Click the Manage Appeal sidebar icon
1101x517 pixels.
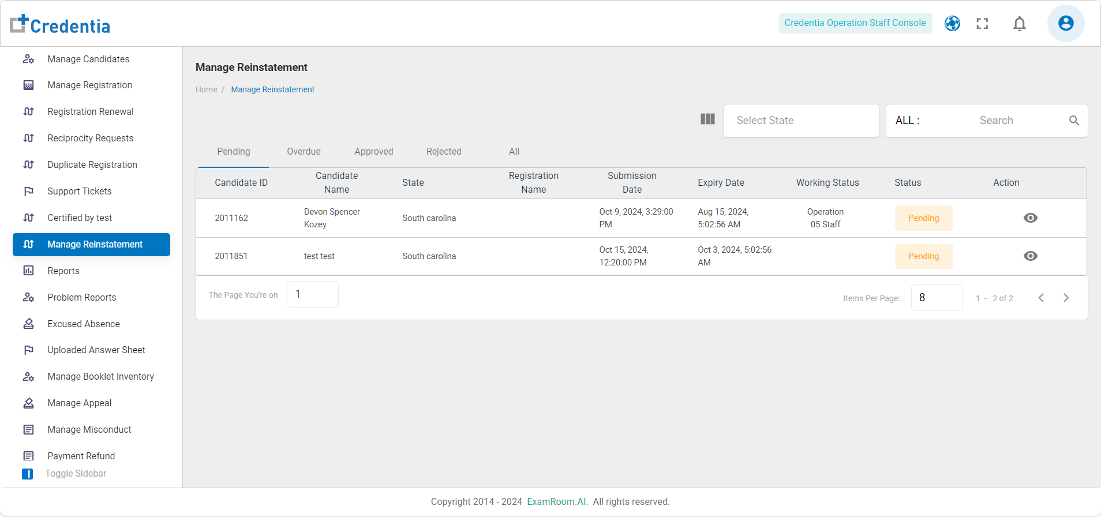coord(28,403)
